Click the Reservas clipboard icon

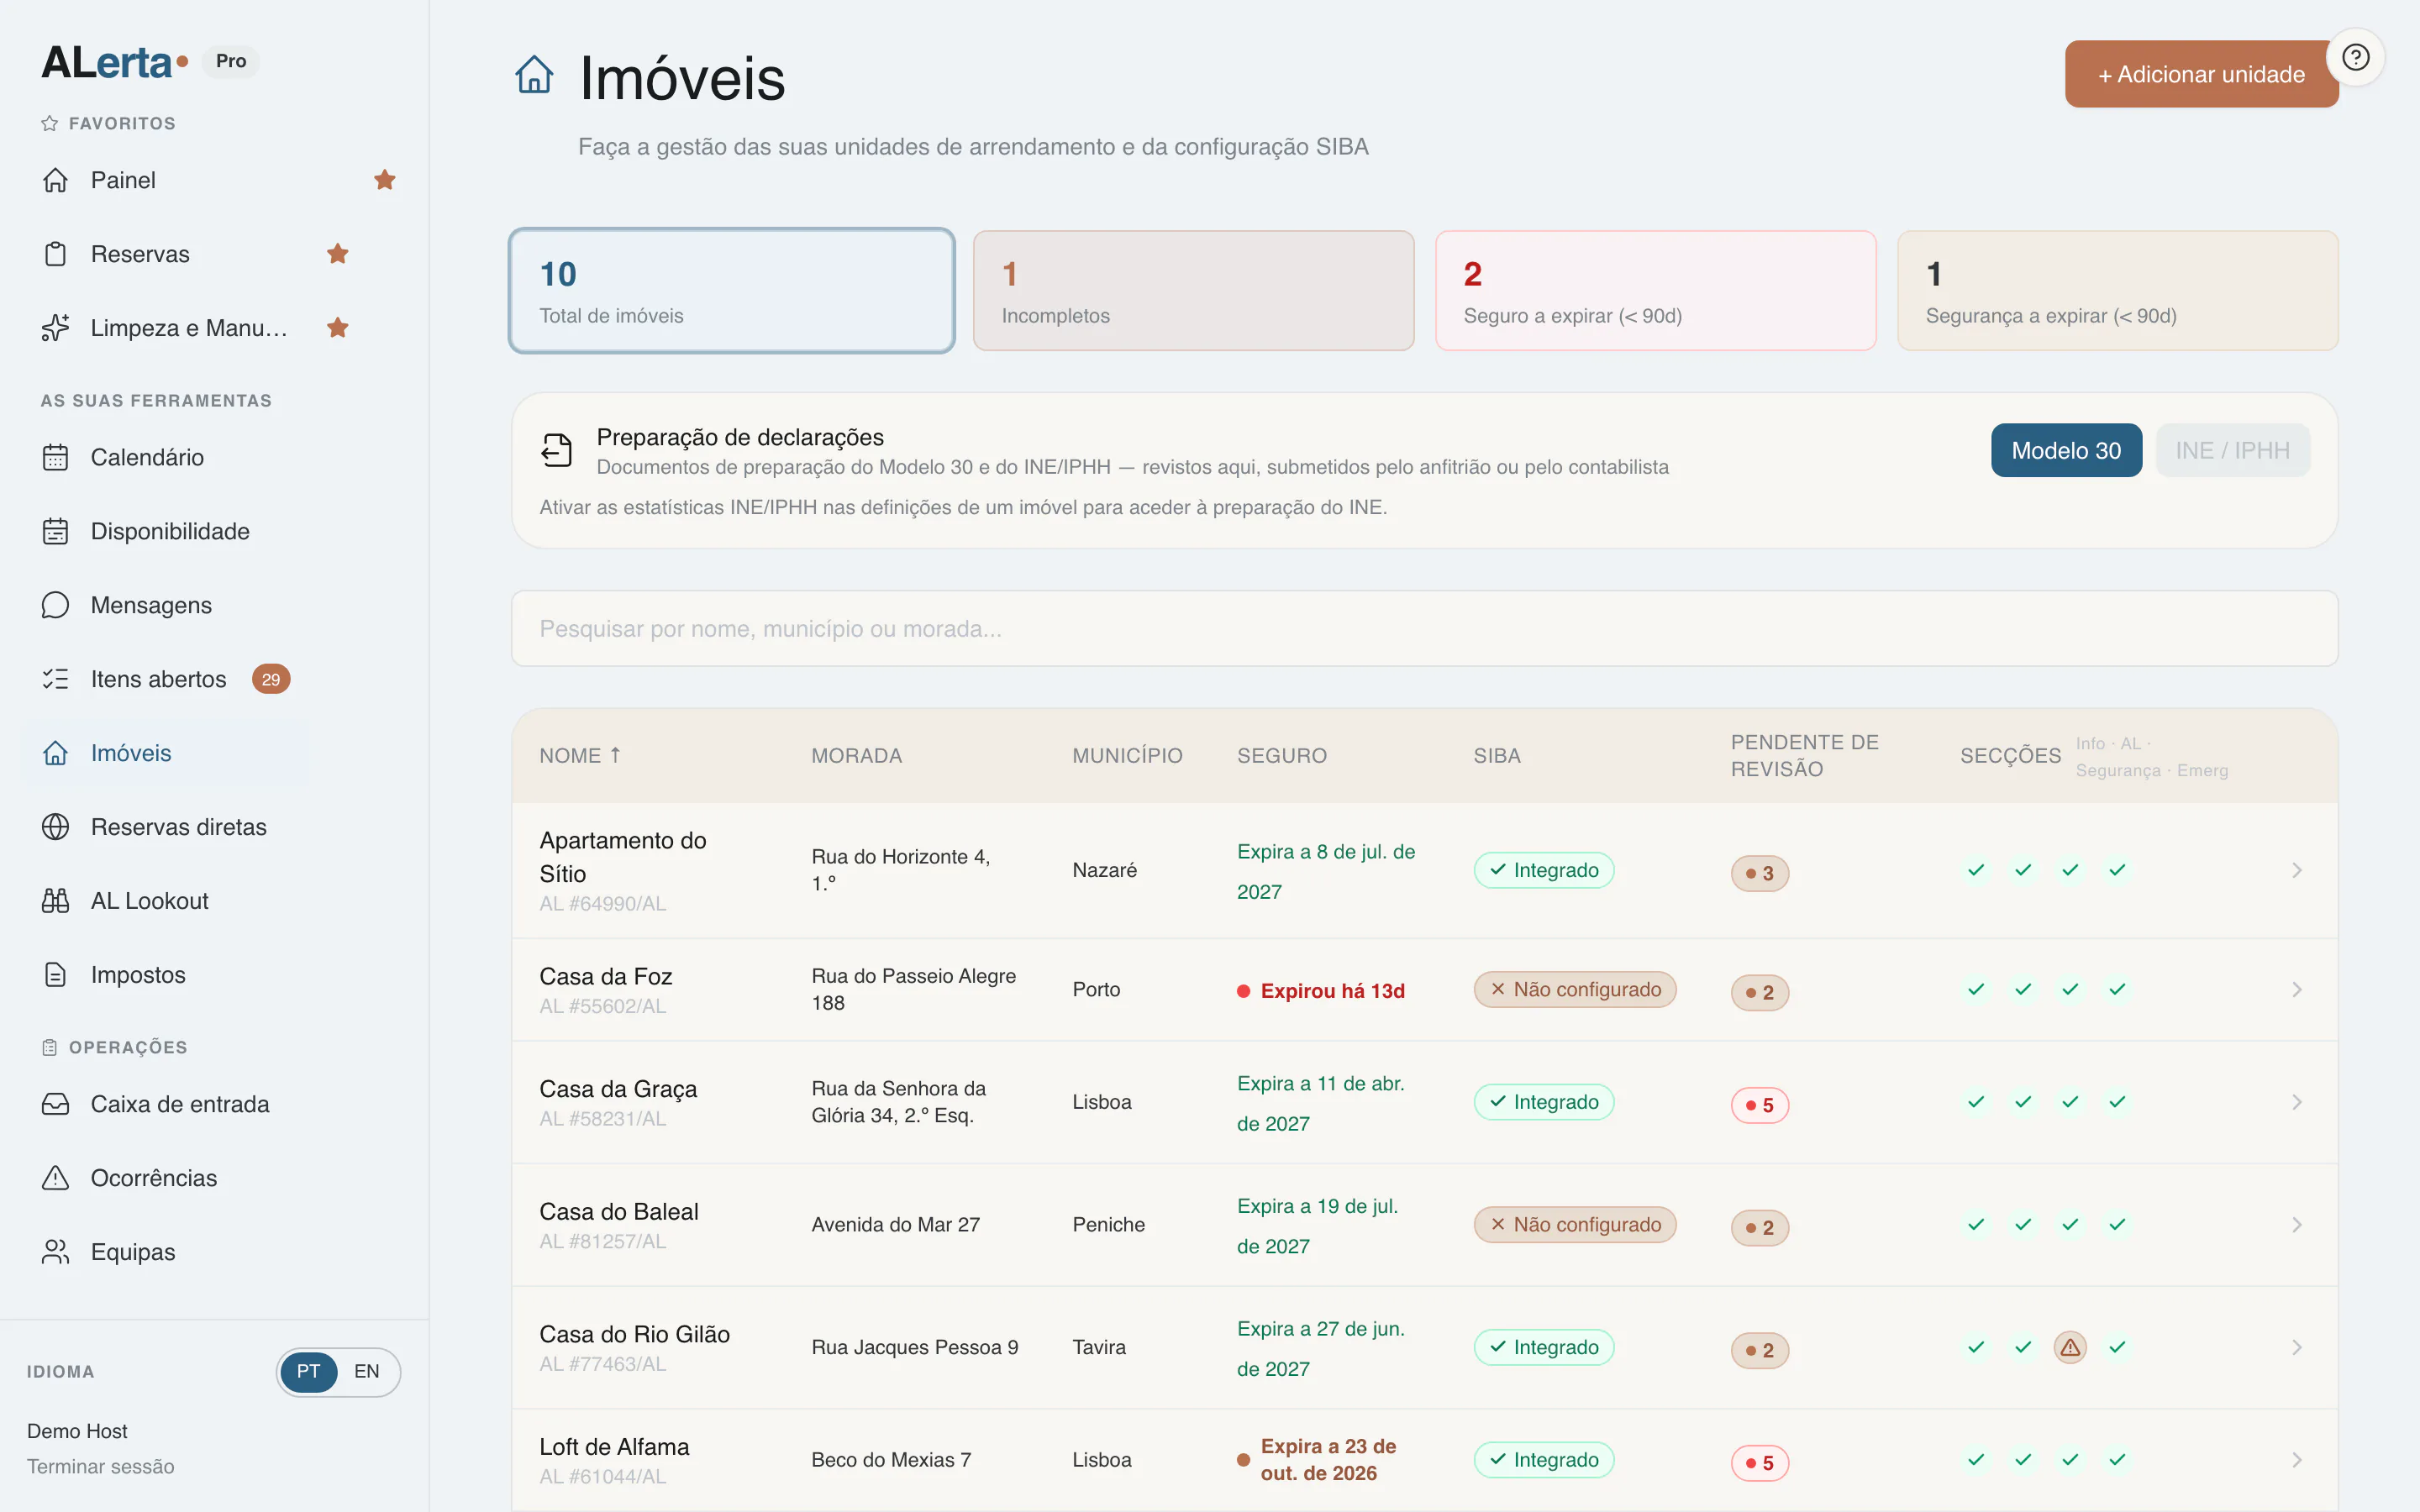tap(56, 254)
